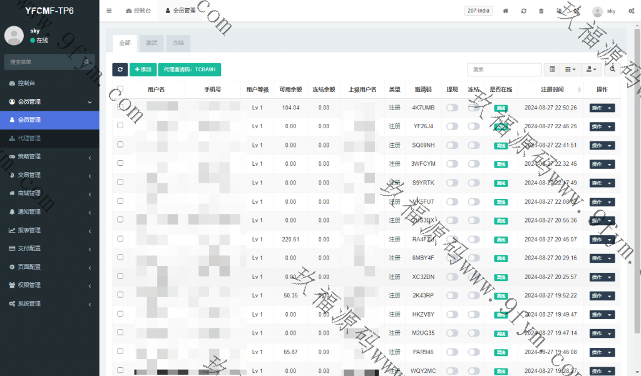Click the hamburger sidebar toggle icon
The height and width of the screenshot is (376, 641).
tap(109, 11)
